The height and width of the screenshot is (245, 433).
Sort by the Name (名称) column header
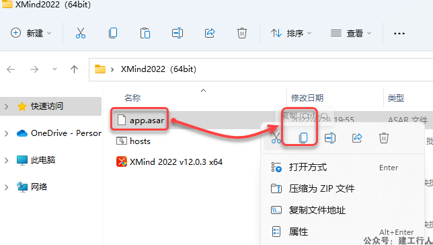[x=132, y=98]
